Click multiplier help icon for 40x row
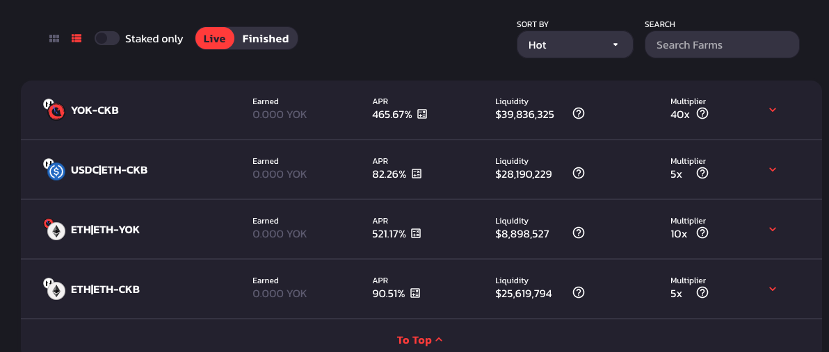 (x=702, y=113)
